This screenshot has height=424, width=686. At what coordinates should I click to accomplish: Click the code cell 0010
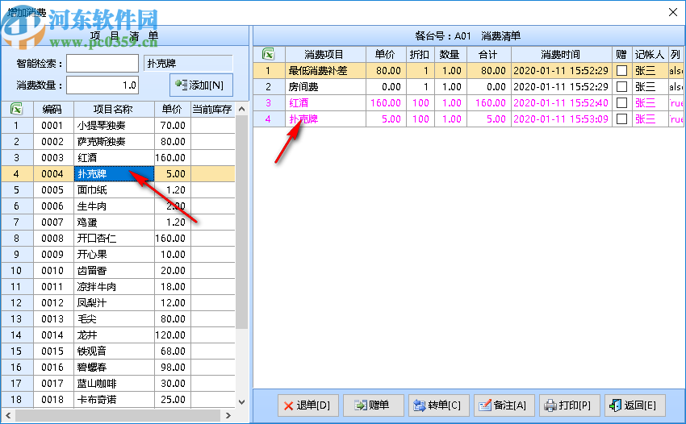coord(53,271)
